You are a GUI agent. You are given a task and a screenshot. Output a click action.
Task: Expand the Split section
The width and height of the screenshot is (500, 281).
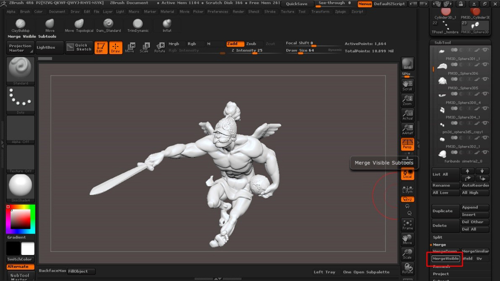[x=437, y=237]
